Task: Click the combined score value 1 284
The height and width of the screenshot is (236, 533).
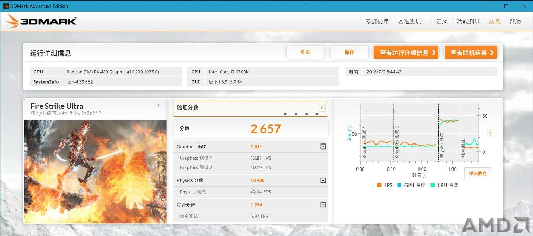Action: pyautogui.click(x=256, y=205)
